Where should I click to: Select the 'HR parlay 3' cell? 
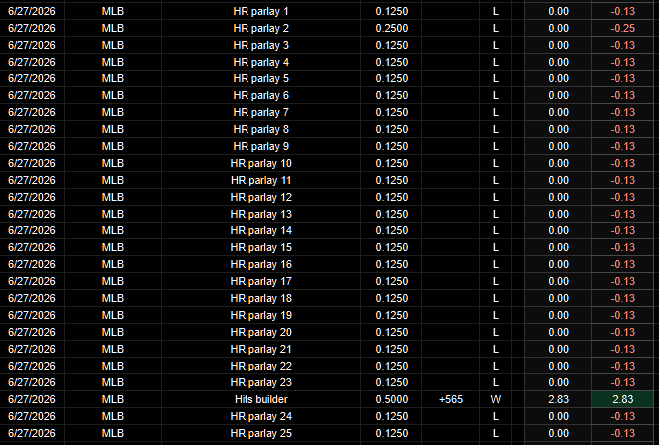tap(260, 45)
